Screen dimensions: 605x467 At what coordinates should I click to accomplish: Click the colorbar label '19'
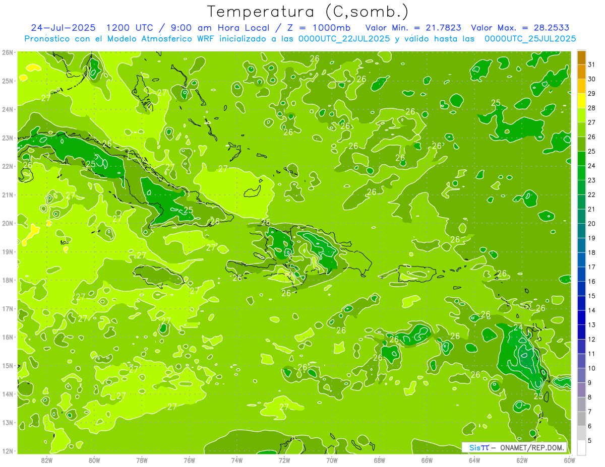pos(592,238)
